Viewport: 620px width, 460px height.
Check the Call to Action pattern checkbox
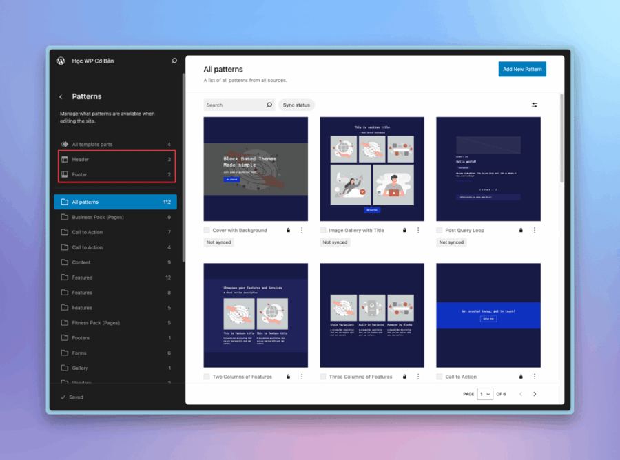440,377
